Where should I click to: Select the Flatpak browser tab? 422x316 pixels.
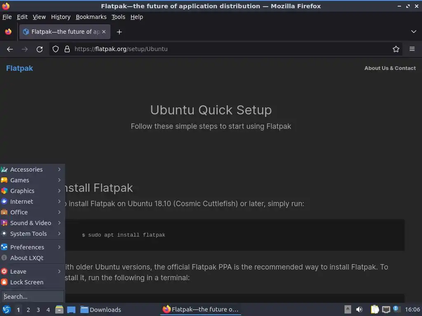(x=65, y=32)
